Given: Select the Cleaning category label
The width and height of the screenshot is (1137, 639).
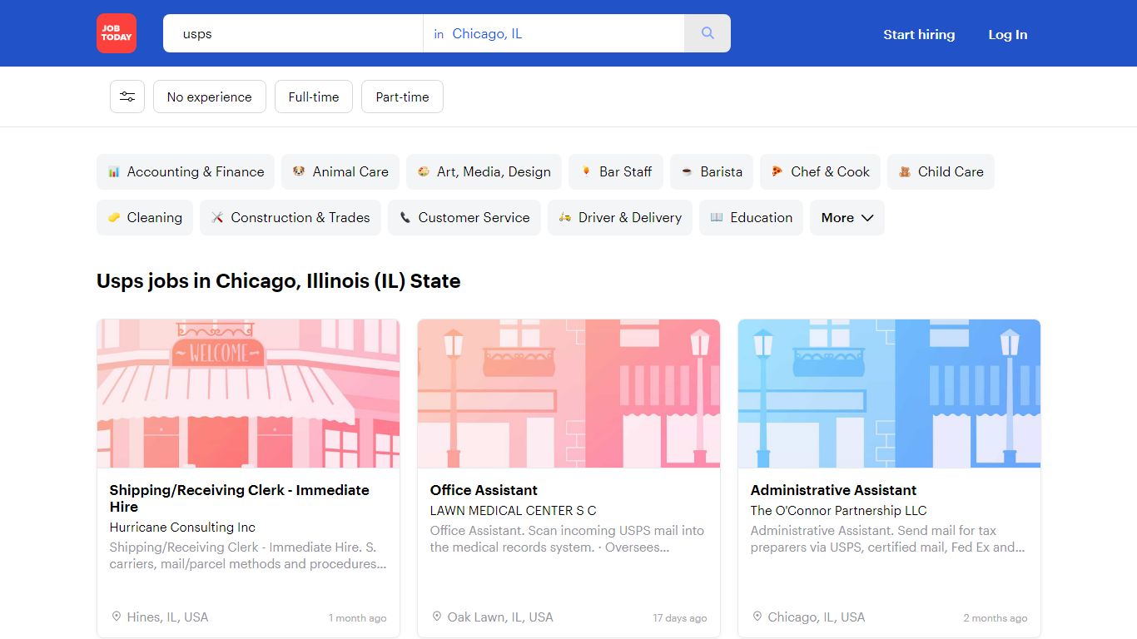Looking at the screenshot, I should 155,218.
